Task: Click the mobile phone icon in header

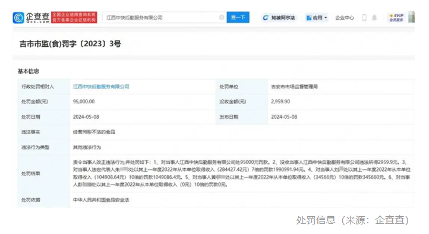Action: 364,18
